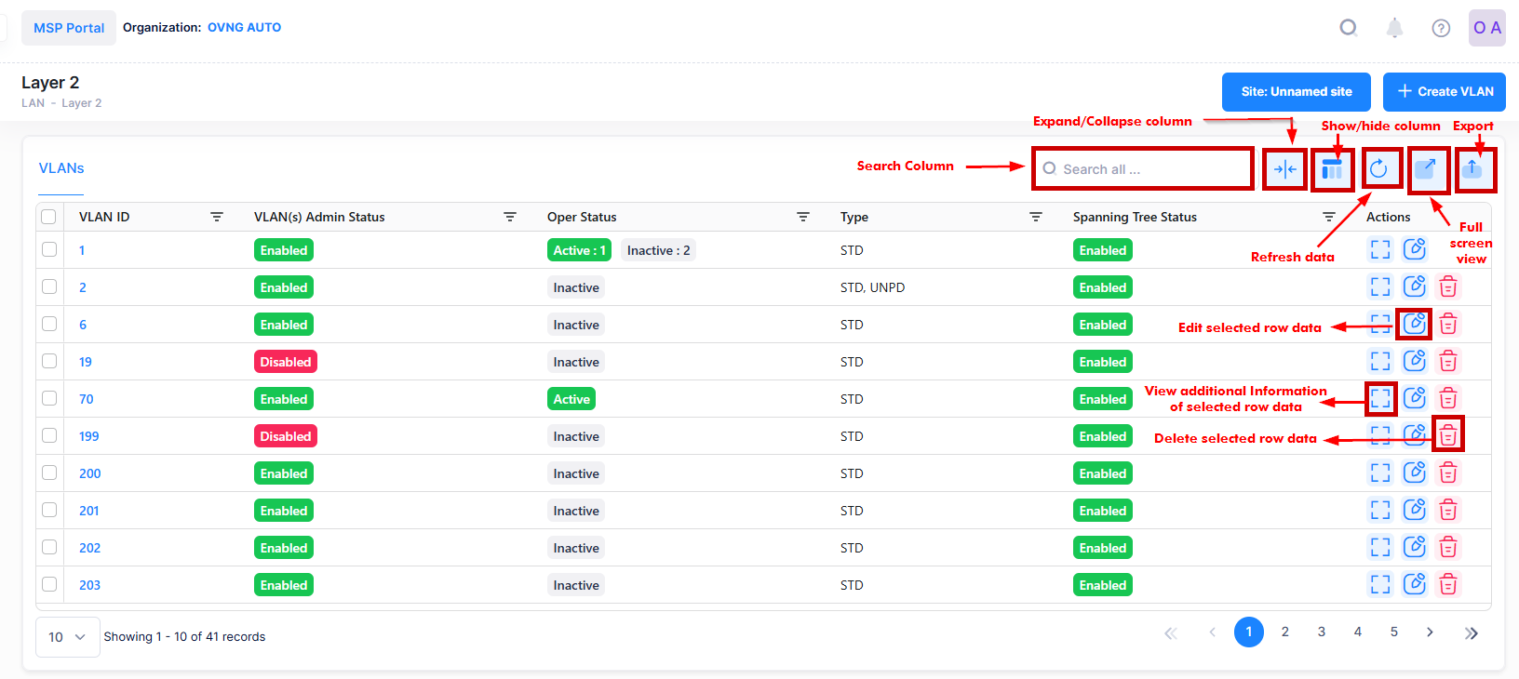1519x679 pixels.
Task: Open the page size dropdown showing 10
Action: pos(67,637)
